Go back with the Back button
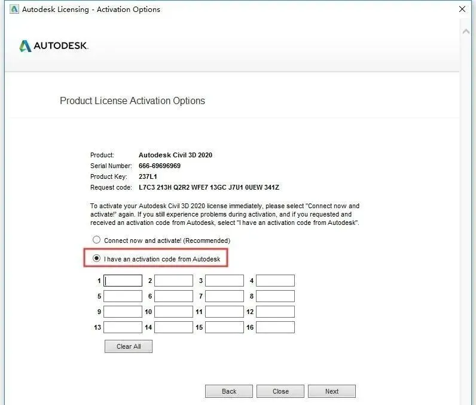The width and height of the screenshot is (476, 405). point(229,391)
